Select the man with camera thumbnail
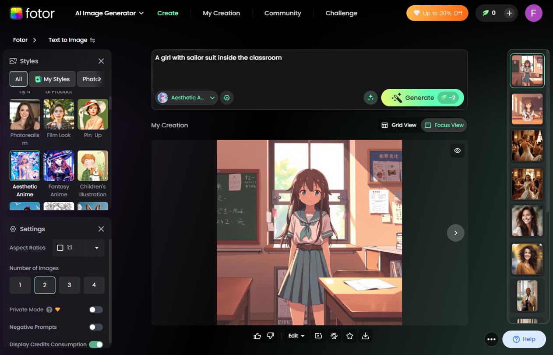 [x=527, y=296]
